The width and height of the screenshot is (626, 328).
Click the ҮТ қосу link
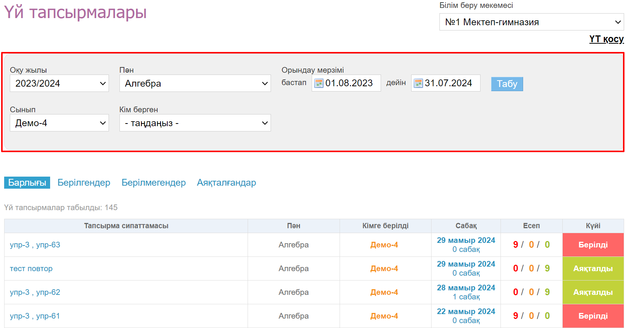click(606, 39)
